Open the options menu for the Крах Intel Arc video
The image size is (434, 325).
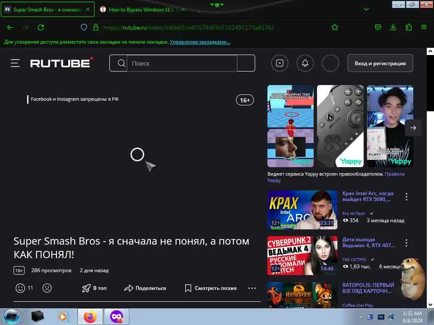[x=406, y=197]
